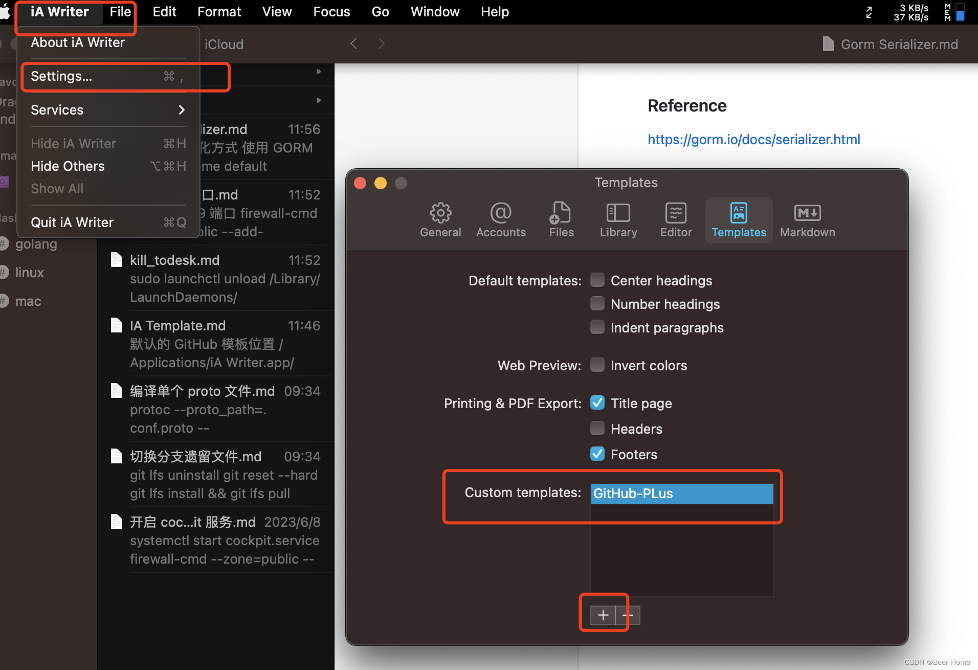Viewport: 978px width, 670px height.
Task: Open the General settings tab
Action: [x=440, y=220]
